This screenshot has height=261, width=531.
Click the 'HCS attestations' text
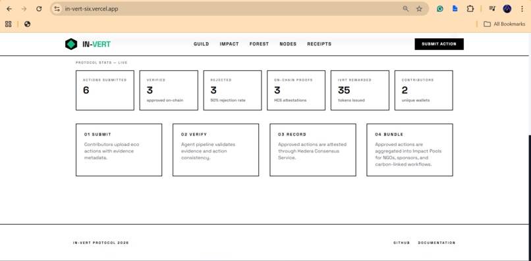pyautogui.click(x=291, y=101)
